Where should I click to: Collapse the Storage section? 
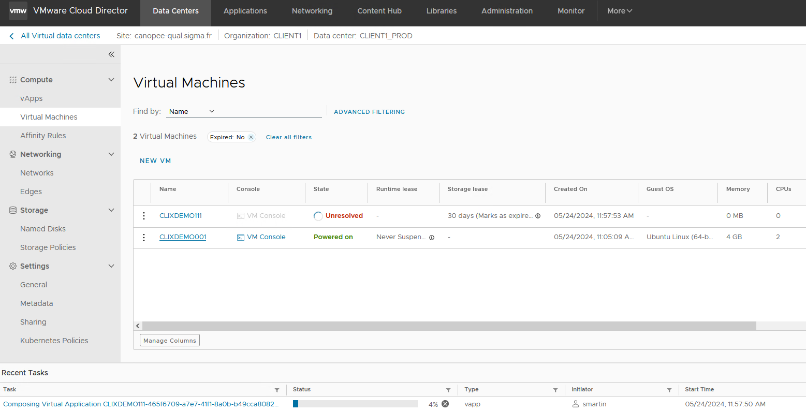click(111, 210)
